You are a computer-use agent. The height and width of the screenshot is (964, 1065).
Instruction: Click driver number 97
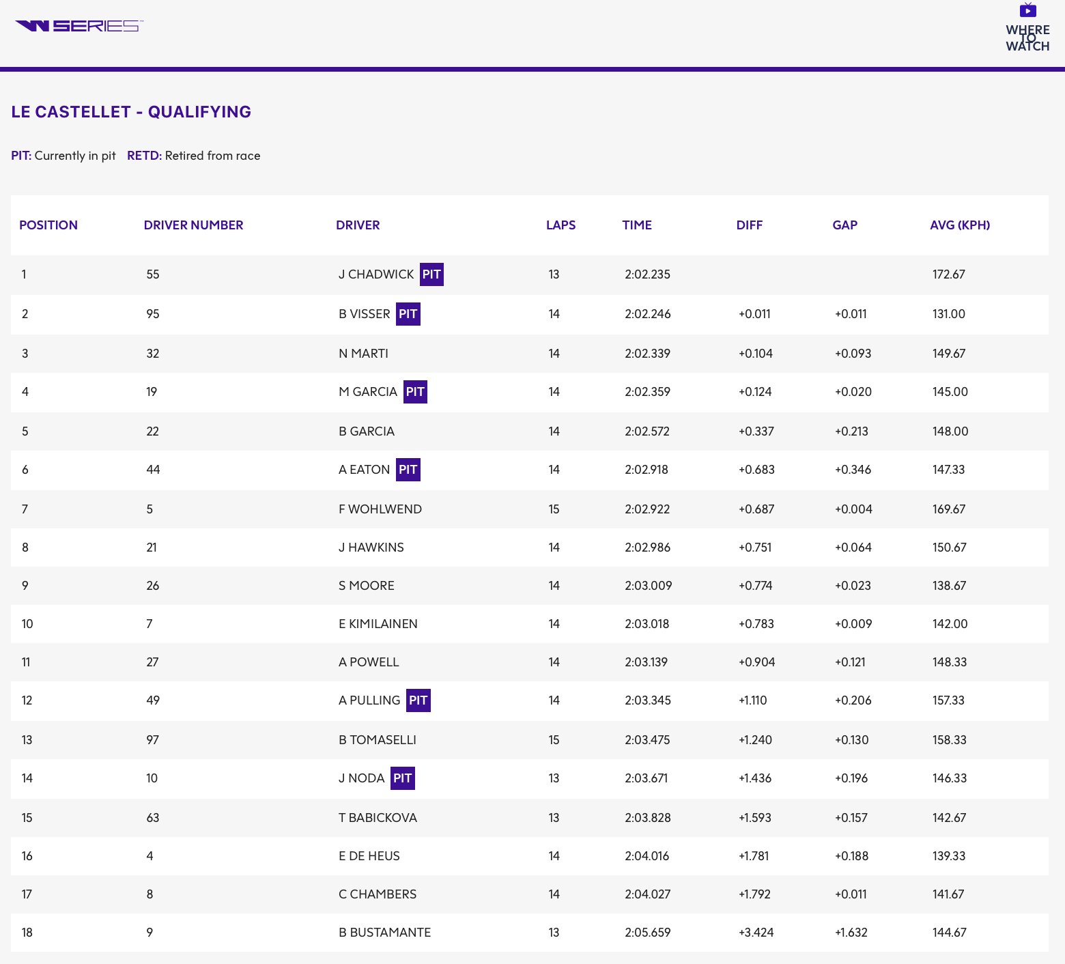pos(153,740)
